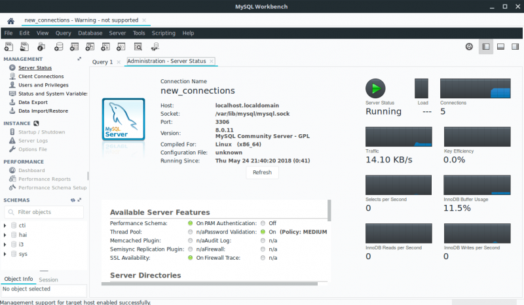
Task: Expand the hai schema tree
Action: (5, 235)
